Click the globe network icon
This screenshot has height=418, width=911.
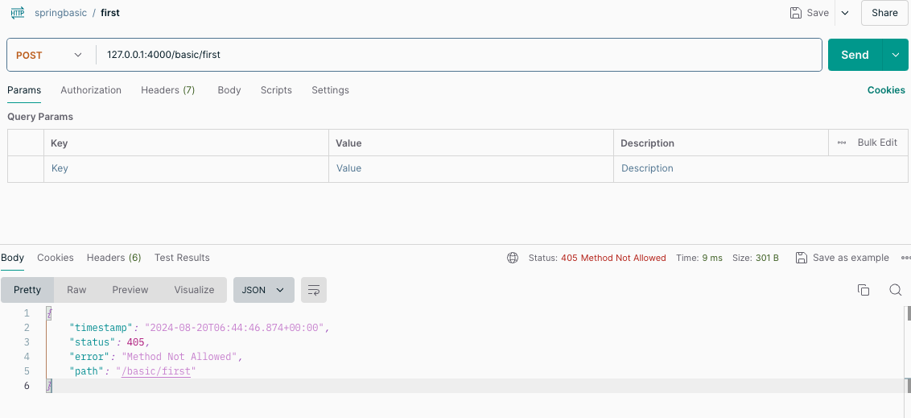tap(513, 258)
